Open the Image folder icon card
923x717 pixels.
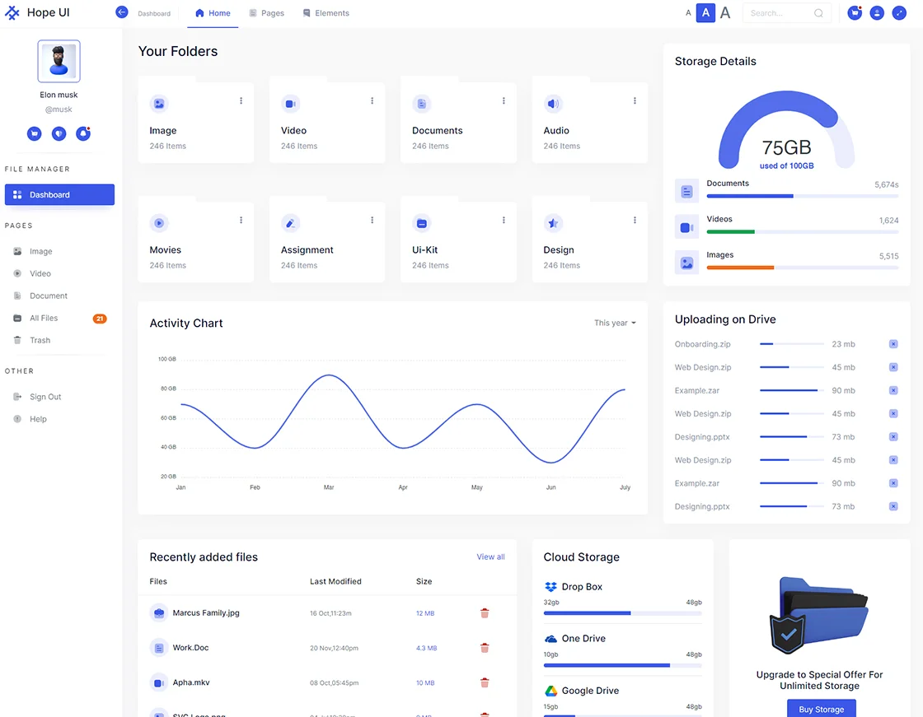tap(159, 104)
